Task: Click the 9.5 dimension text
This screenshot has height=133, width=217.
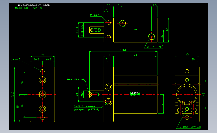Action: tap(154, 5)
